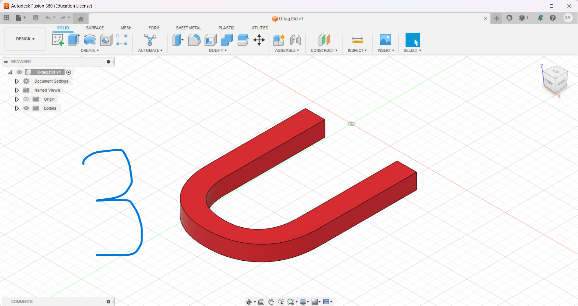
Task: Open the DESIGN workspace dropdown
Action: point(25,39)
